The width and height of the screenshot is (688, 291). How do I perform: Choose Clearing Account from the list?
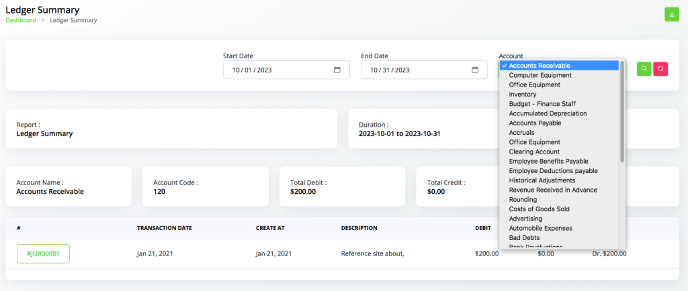point(534,152)
